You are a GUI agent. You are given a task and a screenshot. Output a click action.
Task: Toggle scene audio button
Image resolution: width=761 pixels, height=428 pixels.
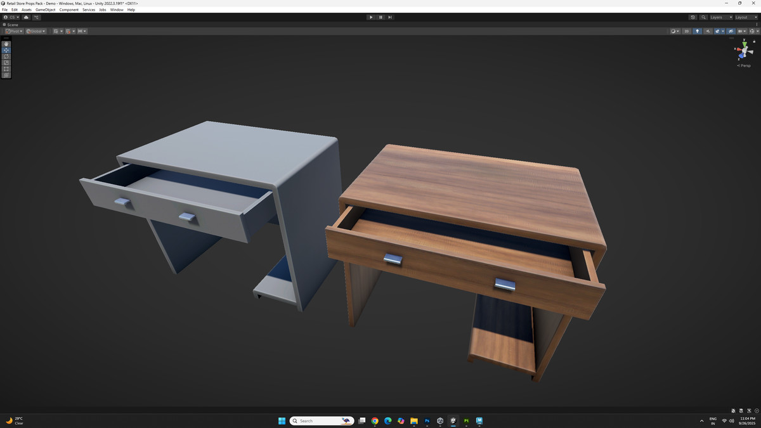pyautogui.click(x=708, y=31)
